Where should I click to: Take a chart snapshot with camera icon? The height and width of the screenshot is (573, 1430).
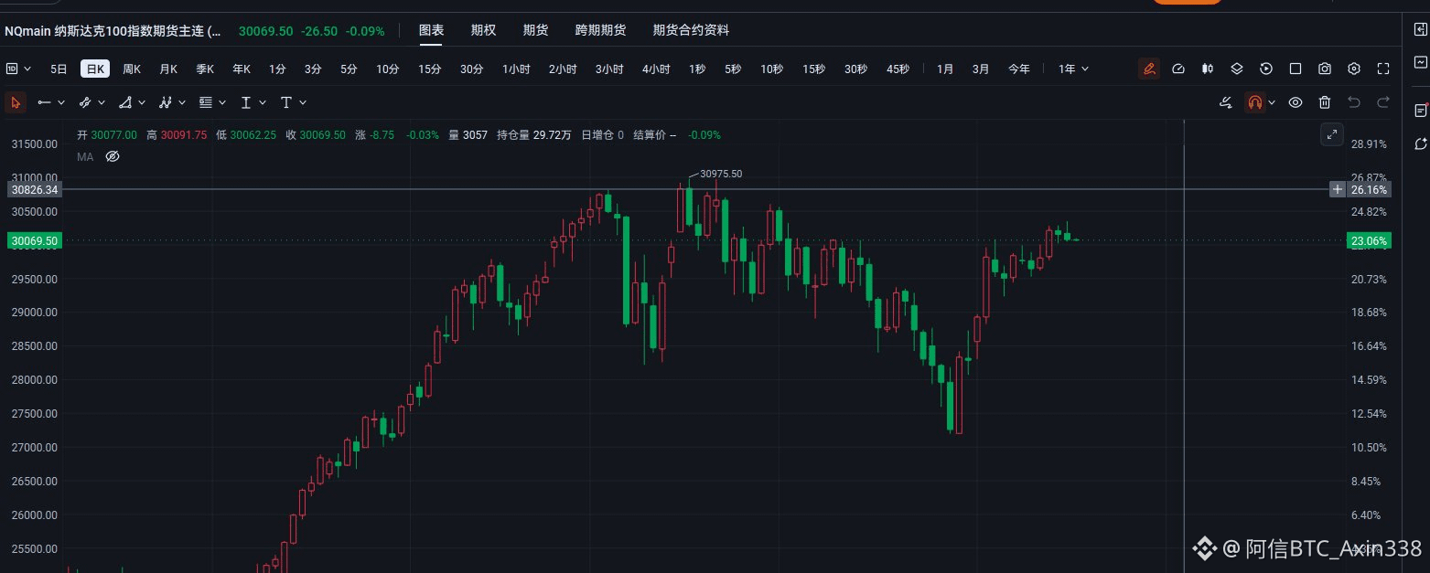(x=1325, y=69)
